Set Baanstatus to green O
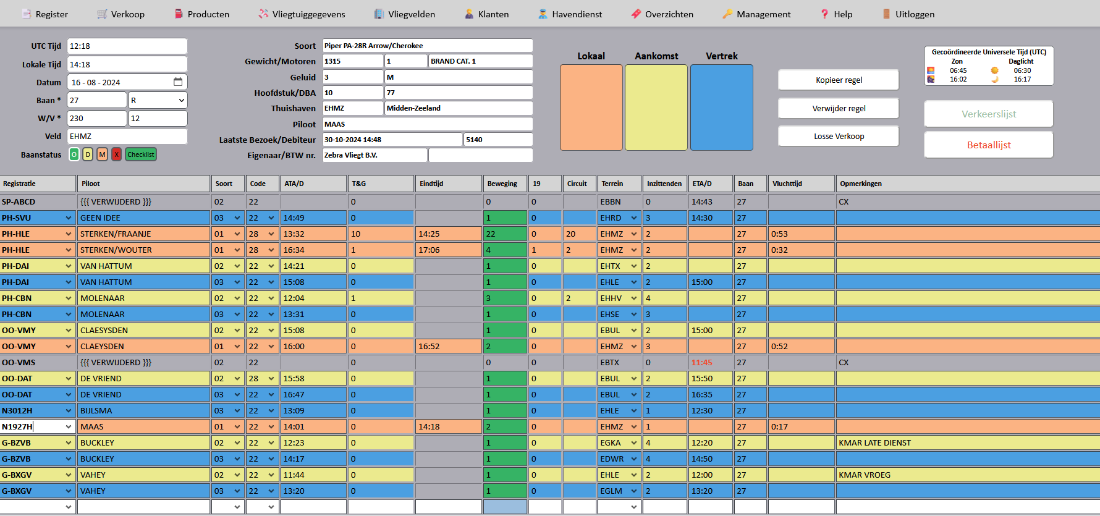 coord(74,154)
